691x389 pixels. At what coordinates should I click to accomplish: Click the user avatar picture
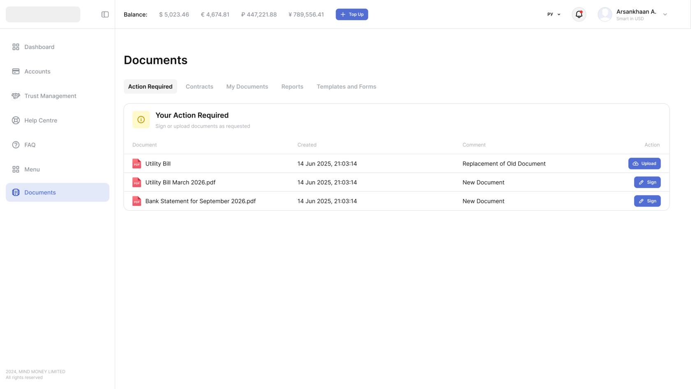pyautogui.click(x=605, y=14)
